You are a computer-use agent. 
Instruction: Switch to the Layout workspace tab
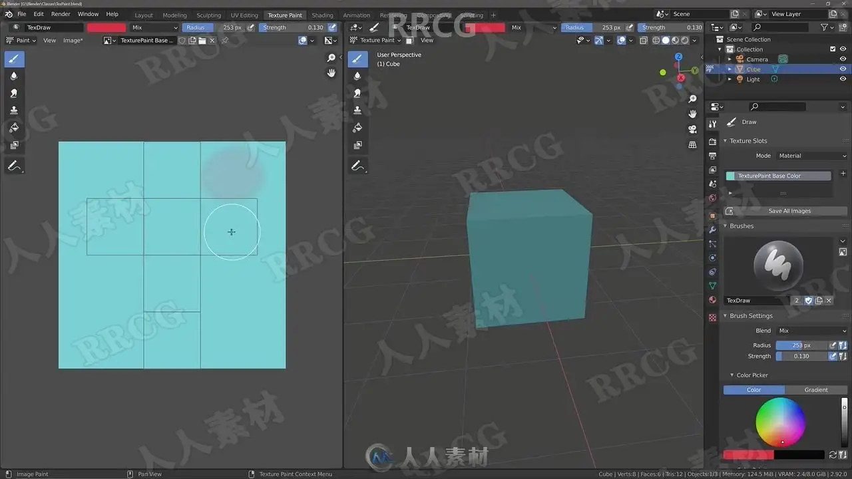tap(144, 15)
